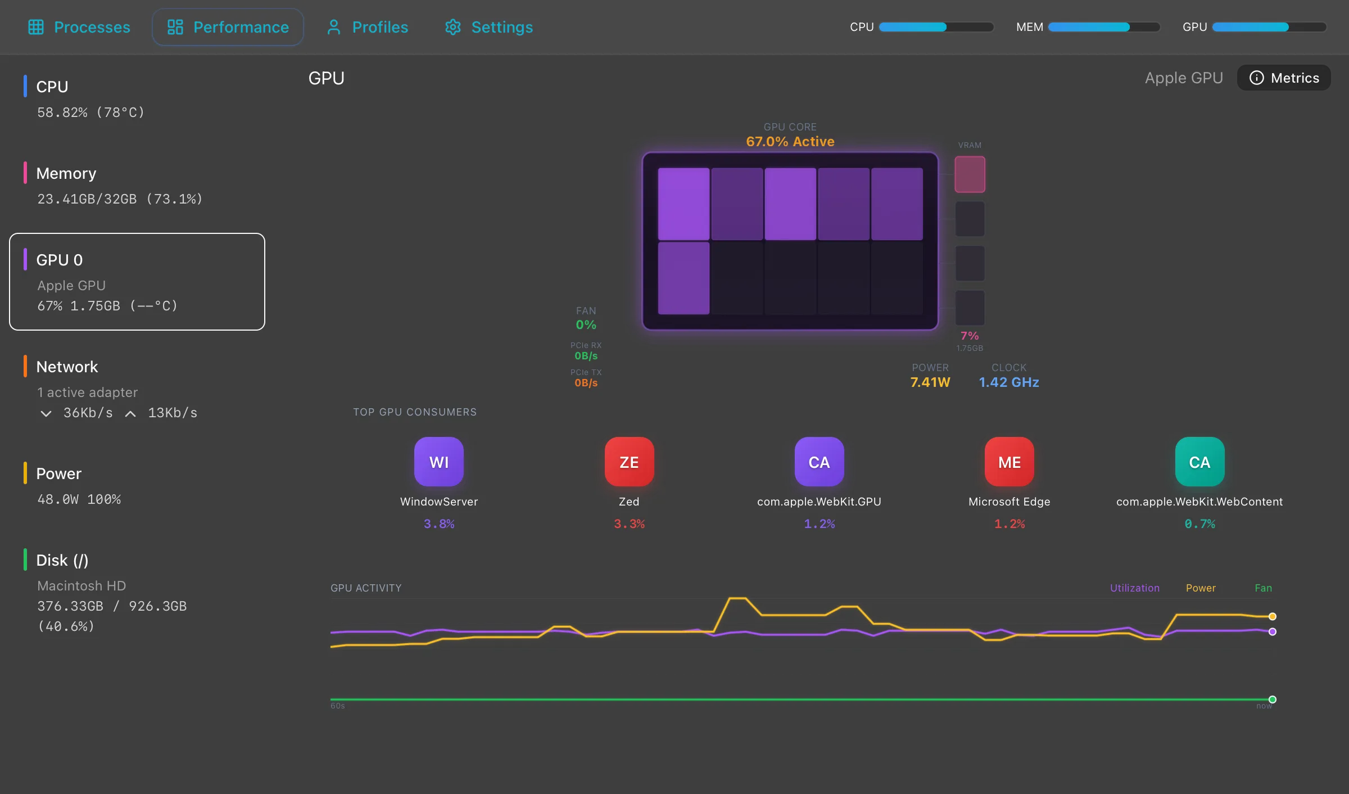Viewport: 1349px width, 794px height.
Task: Open the Settings tab
Action: click(488, 26)
